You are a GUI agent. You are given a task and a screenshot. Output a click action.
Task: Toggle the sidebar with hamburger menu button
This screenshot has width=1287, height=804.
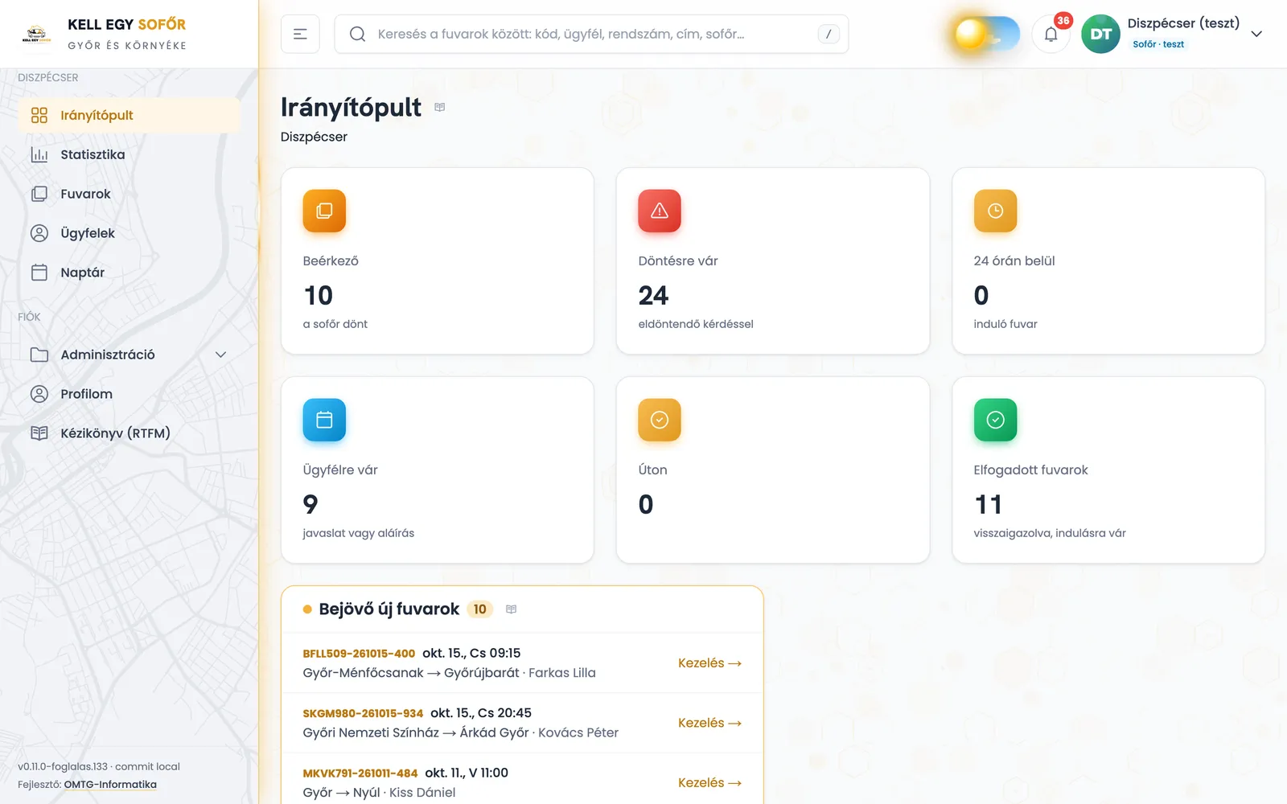pyautogui.click(x=300, y=34)
